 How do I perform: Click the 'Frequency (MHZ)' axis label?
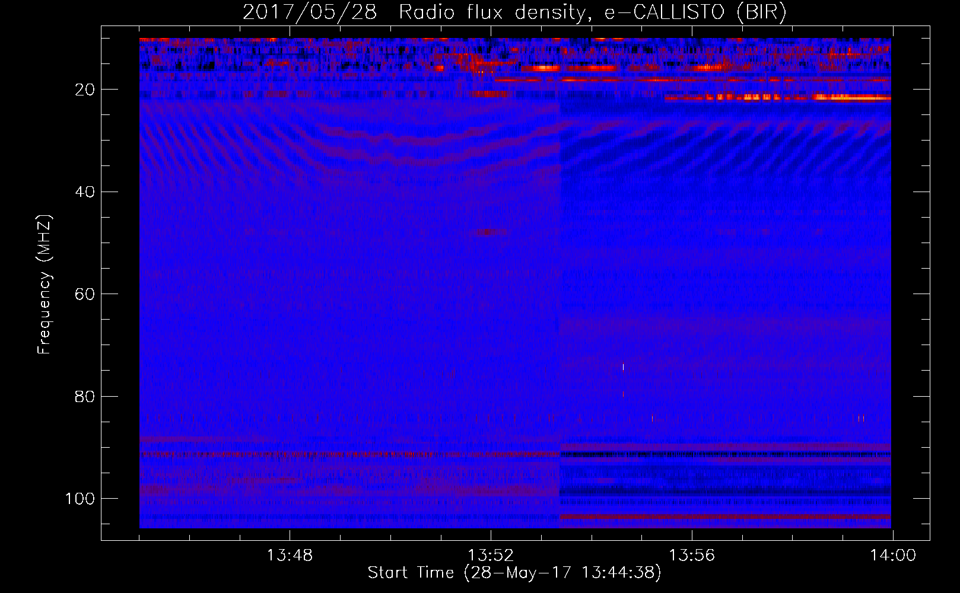click(44, 285)
